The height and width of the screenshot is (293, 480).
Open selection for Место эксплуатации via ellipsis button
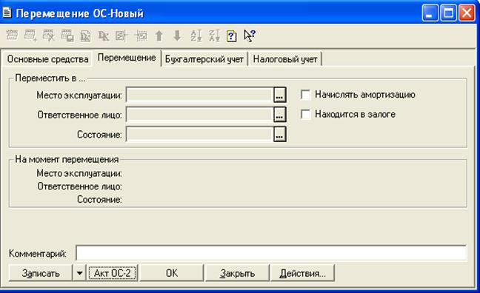[x=279, y=95]
